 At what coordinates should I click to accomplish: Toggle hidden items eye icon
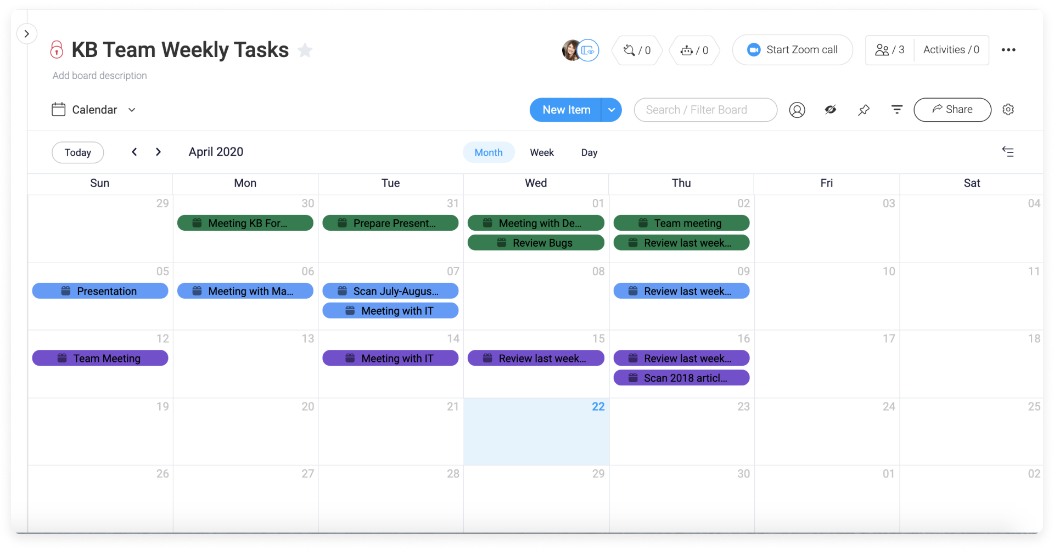coord(830,110)
